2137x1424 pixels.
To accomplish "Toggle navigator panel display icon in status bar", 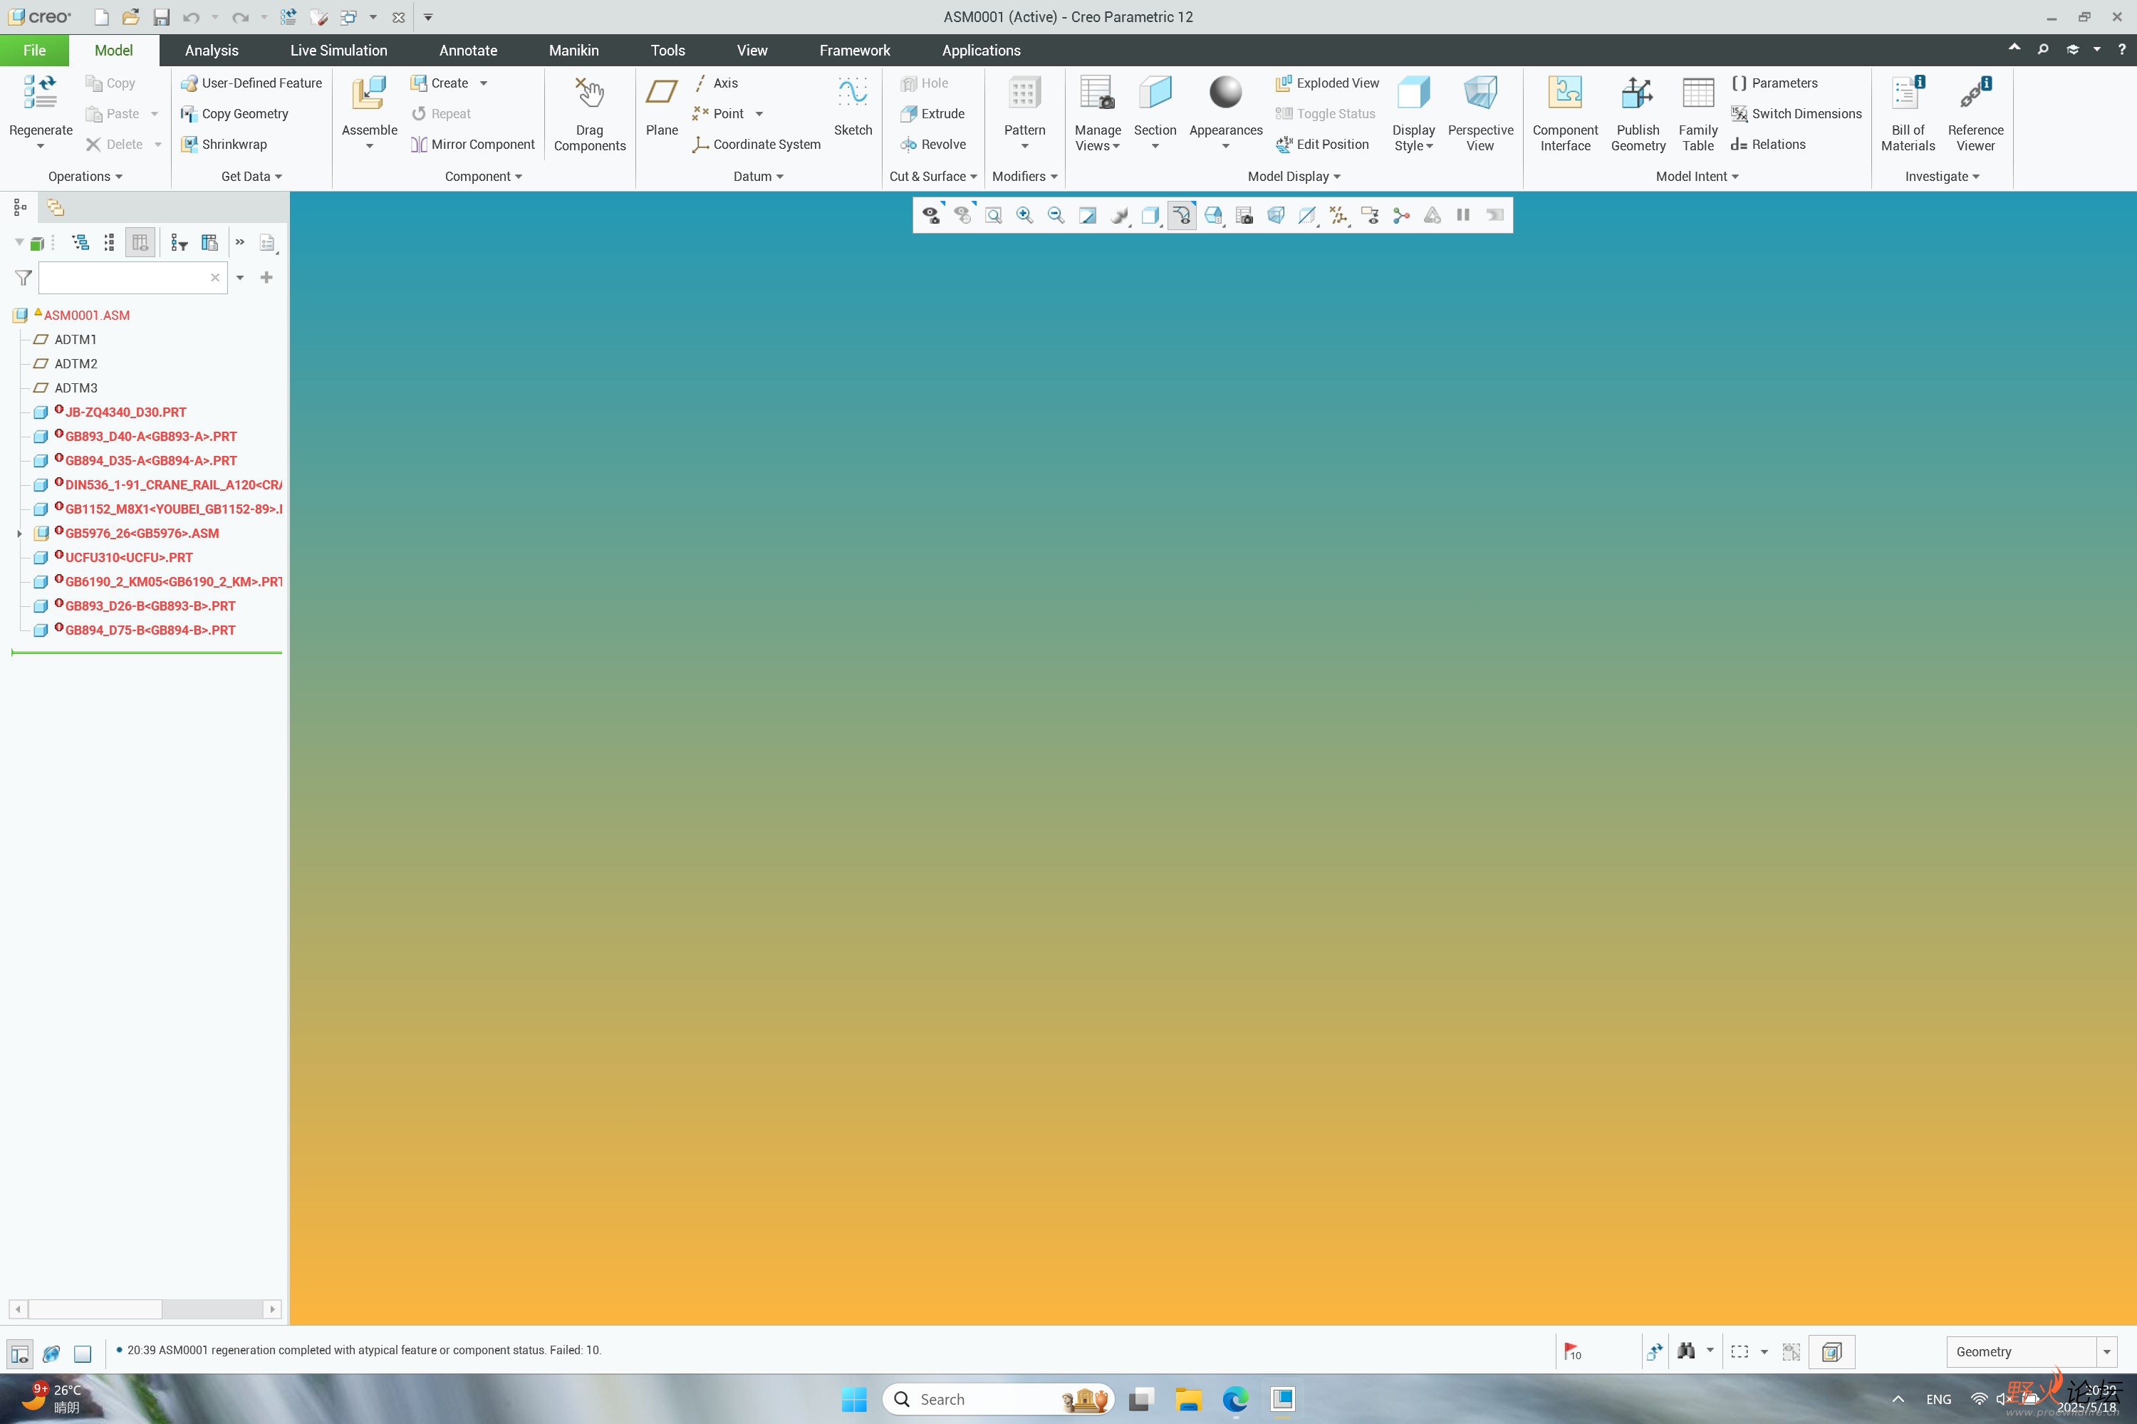I will point(19,1353).
